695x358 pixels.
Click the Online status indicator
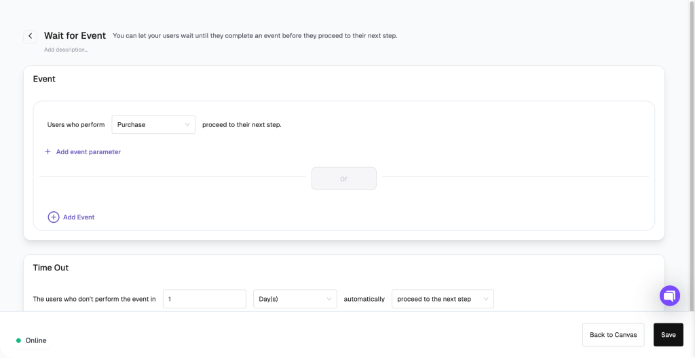point(31,341)
